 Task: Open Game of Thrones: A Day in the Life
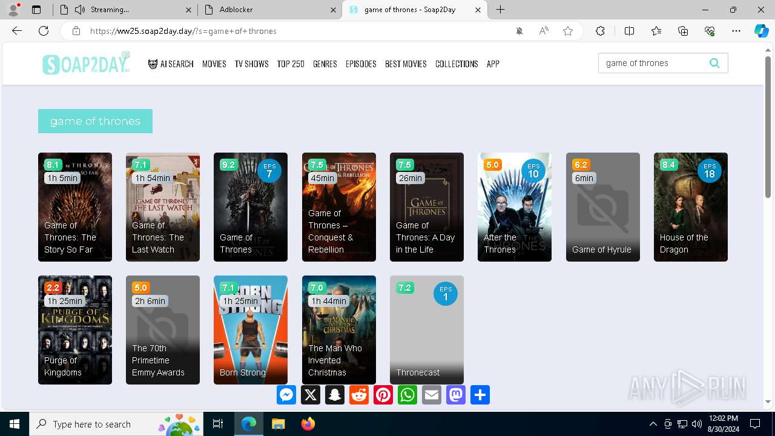coord(427,207)
